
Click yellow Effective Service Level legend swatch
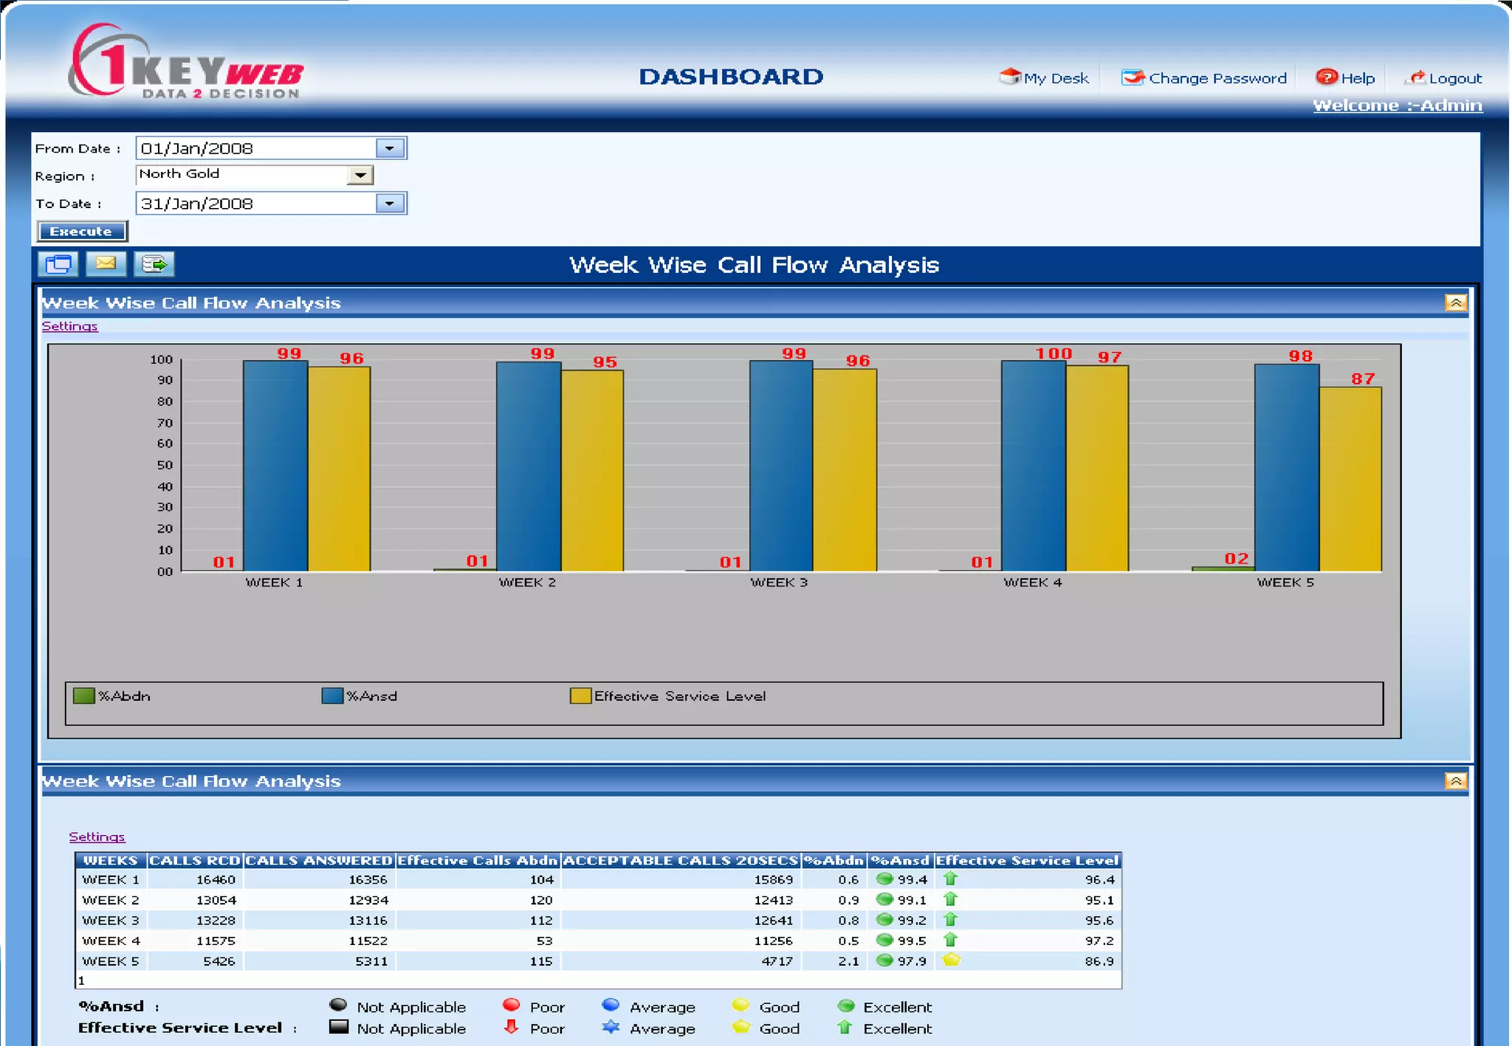click(580, 696)
